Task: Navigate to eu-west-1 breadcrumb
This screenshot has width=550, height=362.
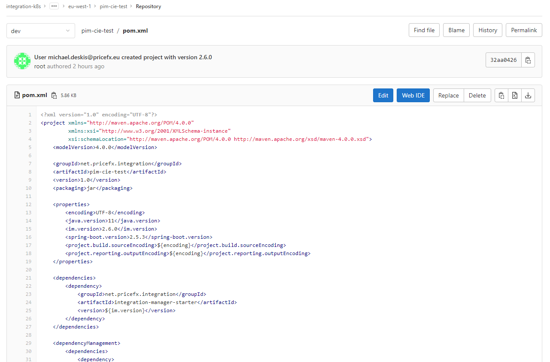Action: (x=79, y=6)
